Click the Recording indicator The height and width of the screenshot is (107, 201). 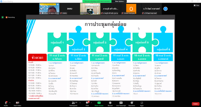point(10,17)
